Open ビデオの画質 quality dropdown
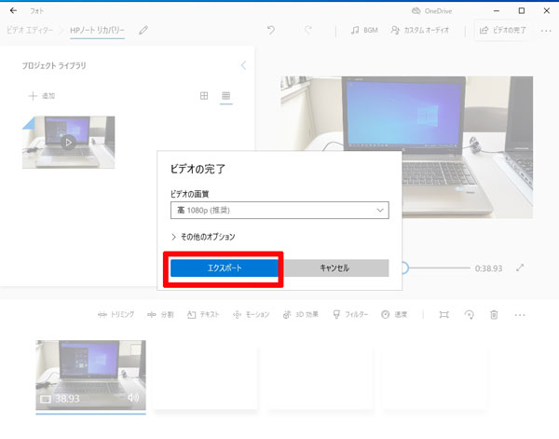This screenshot has height=439, width=559. coord(279,210)
